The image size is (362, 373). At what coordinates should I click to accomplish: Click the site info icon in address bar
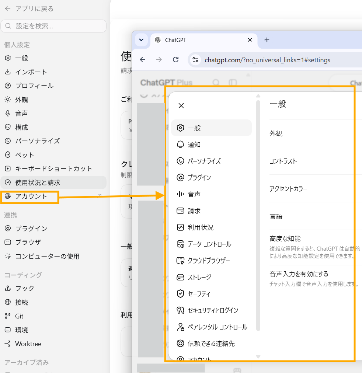click(x=195, y=60)
